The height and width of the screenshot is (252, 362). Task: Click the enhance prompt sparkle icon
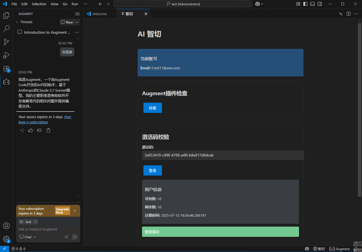tap(66, 237)
